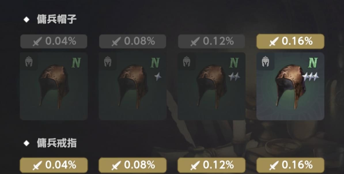
Task: Click the 佣兵帽子 section heading
Action: point(56,20)
